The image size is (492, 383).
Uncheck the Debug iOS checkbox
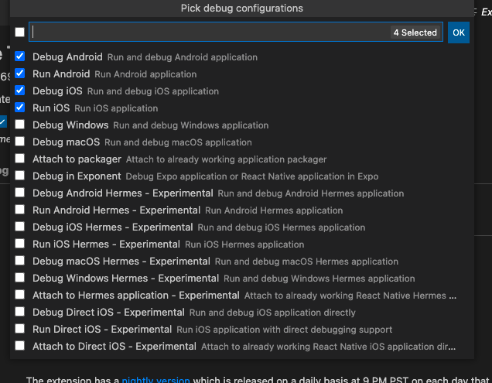click(x=20, y=90)
